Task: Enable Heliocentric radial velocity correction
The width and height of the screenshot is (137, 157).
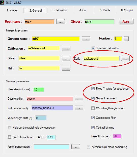Action: [x=9, y=128]
